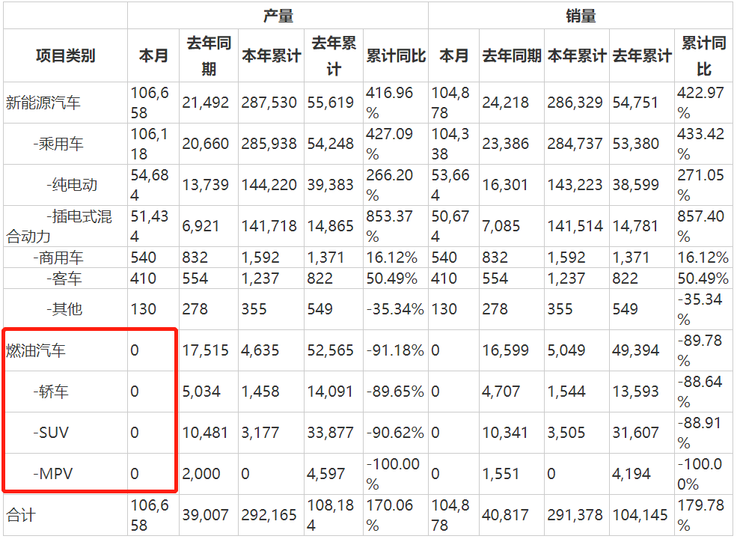
Task: Select the cell showing 287,530
Action: click(269, 103)
